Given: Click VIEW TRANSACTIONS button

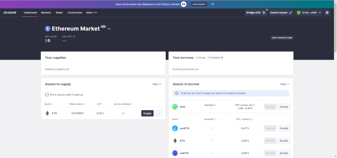Looking at the screenshot, I should coord(282,38).
